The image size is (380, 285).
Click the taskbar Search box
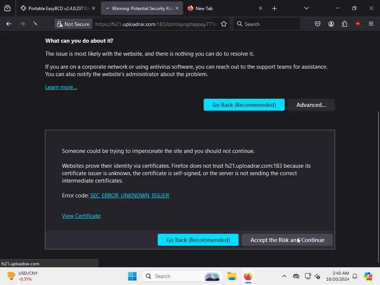click(182, 276)
